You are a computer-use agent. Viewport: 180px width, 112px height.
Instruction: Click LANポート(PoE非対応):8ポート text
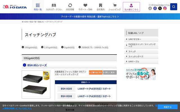point(94,96)
